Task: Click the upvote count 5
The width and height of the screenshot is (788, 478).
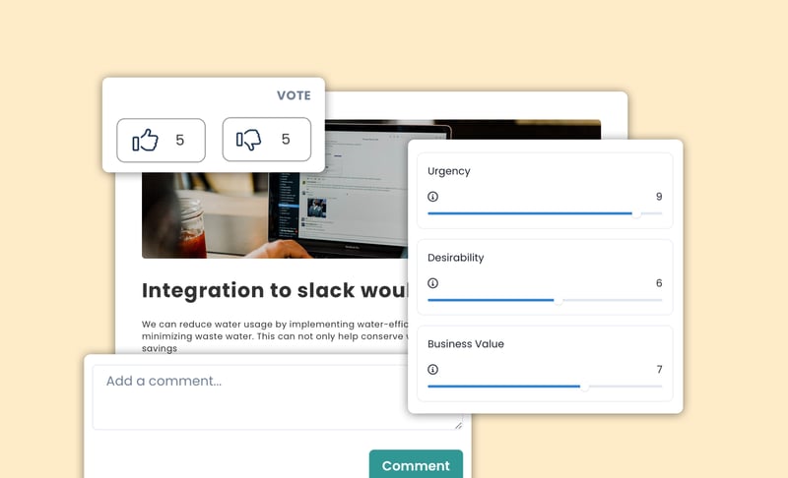Action: (180, 140)
